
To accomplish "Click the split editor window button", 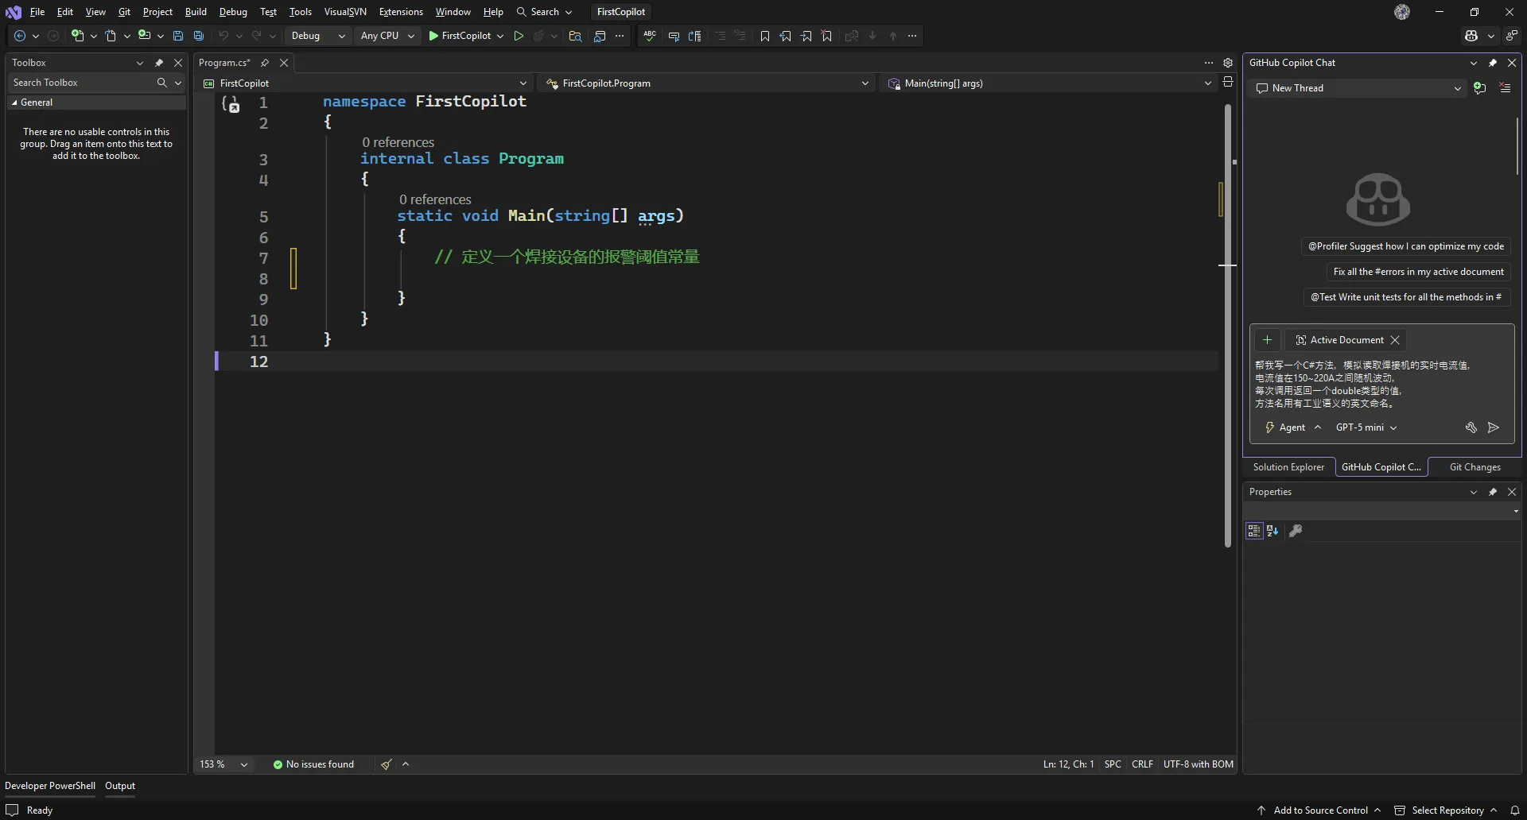I will pos(1228,82).
